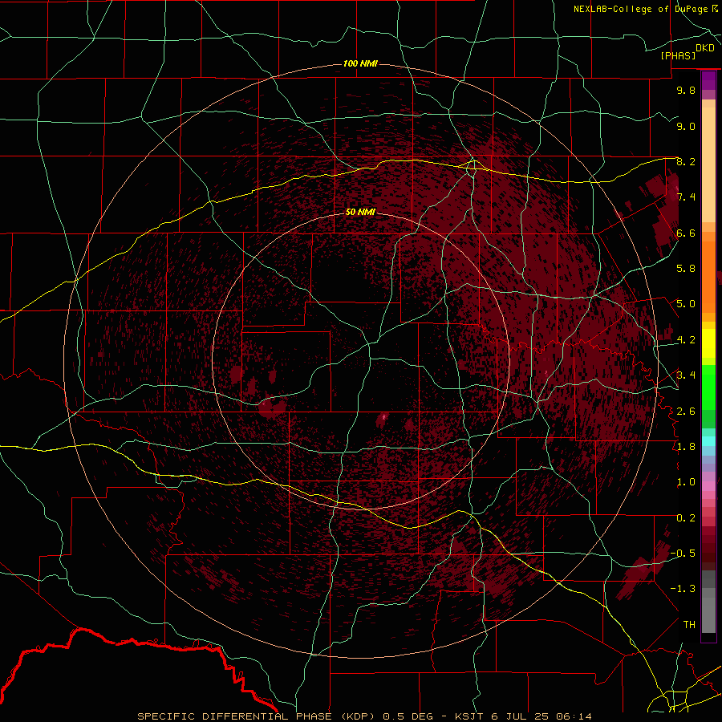
Task: Click the 5.0 value on the scale
Action: [x=686, y=304]
